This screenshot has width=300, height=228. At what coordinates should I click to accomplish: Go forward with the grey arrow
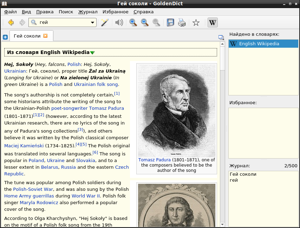(x=22, y=22)
